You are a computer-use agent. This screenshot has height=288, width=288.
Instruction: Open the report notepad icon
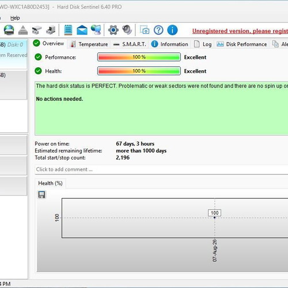click(68, 30)
